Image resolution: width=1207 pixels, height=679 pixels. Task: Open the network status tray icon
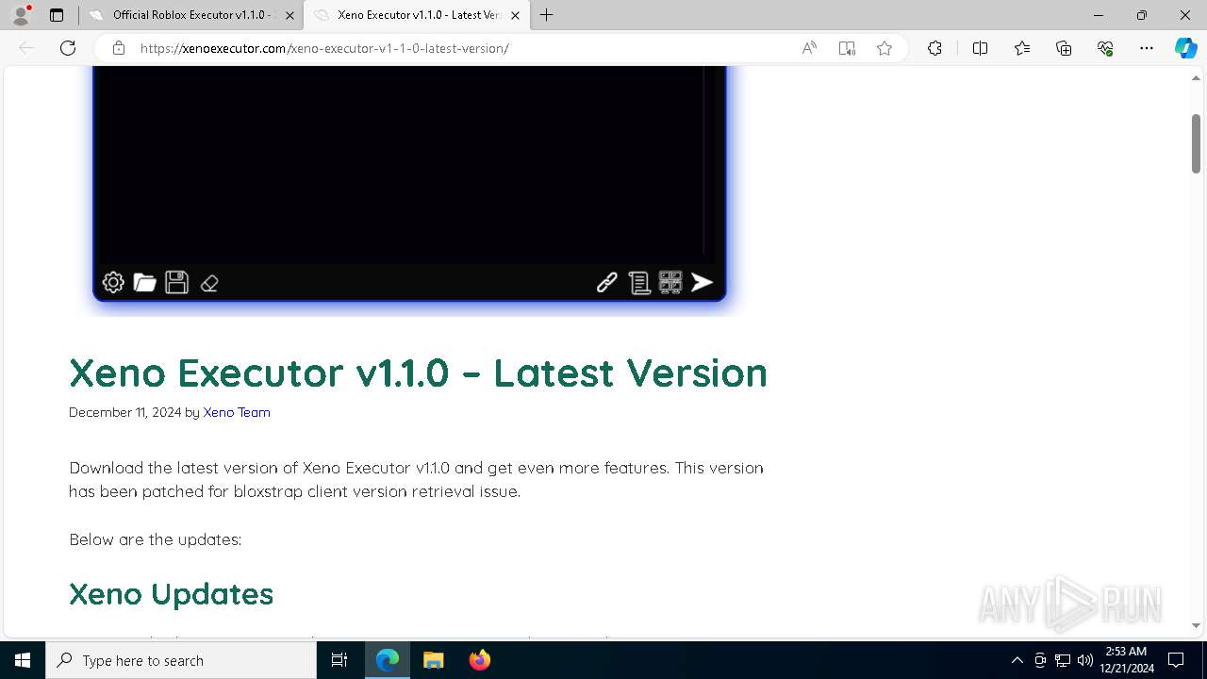coord(1063,660)
